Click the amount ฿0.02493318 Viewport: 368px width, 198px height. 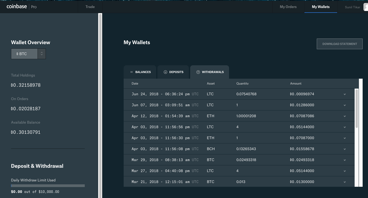[302, 160]
